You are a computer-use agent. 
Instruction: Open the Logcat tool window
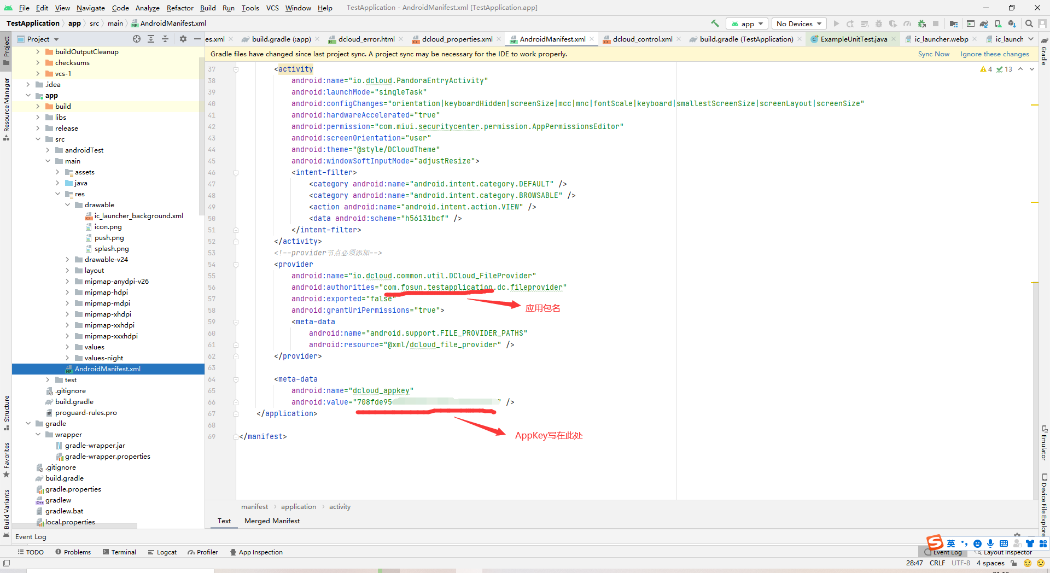(x=162, y=552)
